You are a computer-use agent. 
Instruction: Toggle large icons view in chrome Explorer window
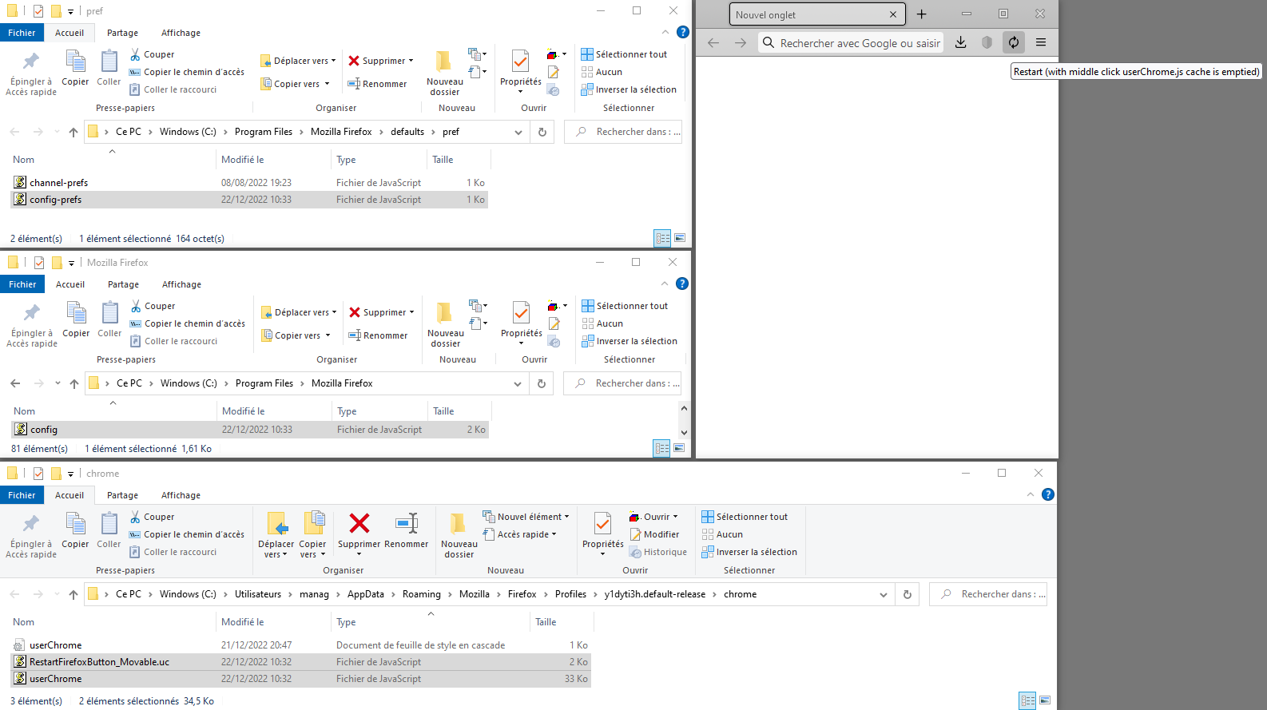coord(1045,700)
